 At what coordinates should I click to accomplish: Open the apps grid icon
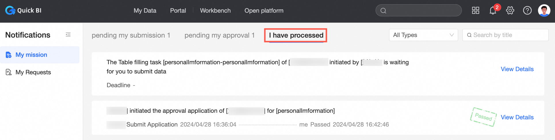click(x=476, y=11)
